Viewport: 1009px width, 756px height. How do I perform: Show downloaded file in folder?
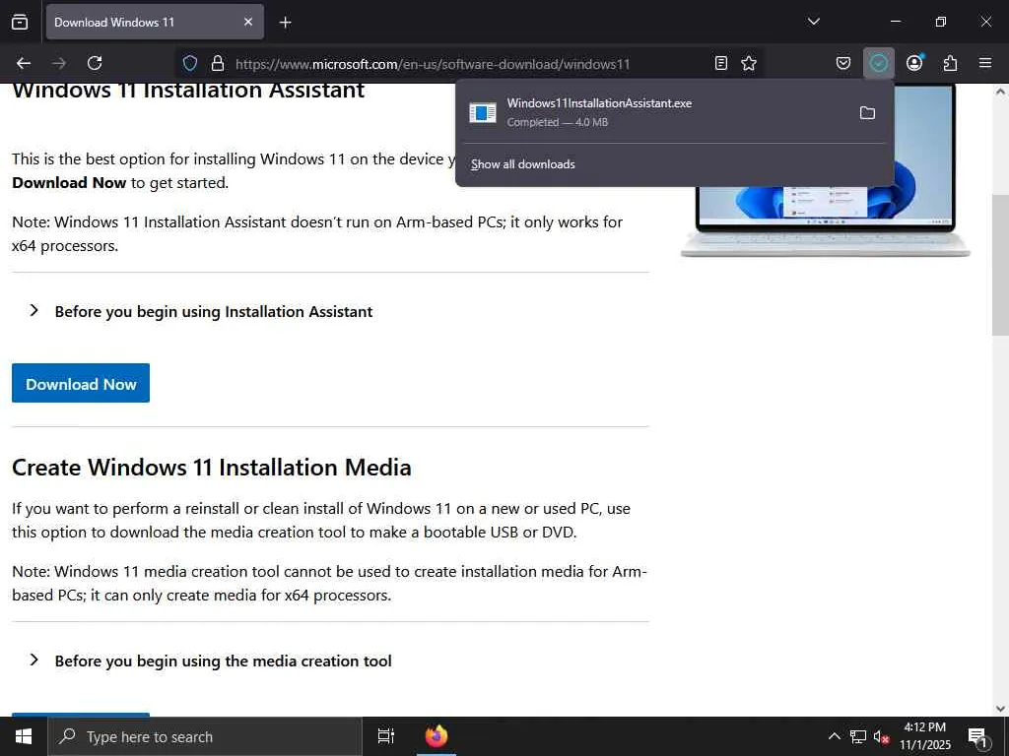click(x=867, y=113)
